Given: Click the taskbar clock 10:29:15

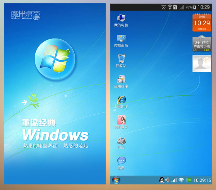Looking at the screenshot, I should pyautogui.click(x=202, y=180).
